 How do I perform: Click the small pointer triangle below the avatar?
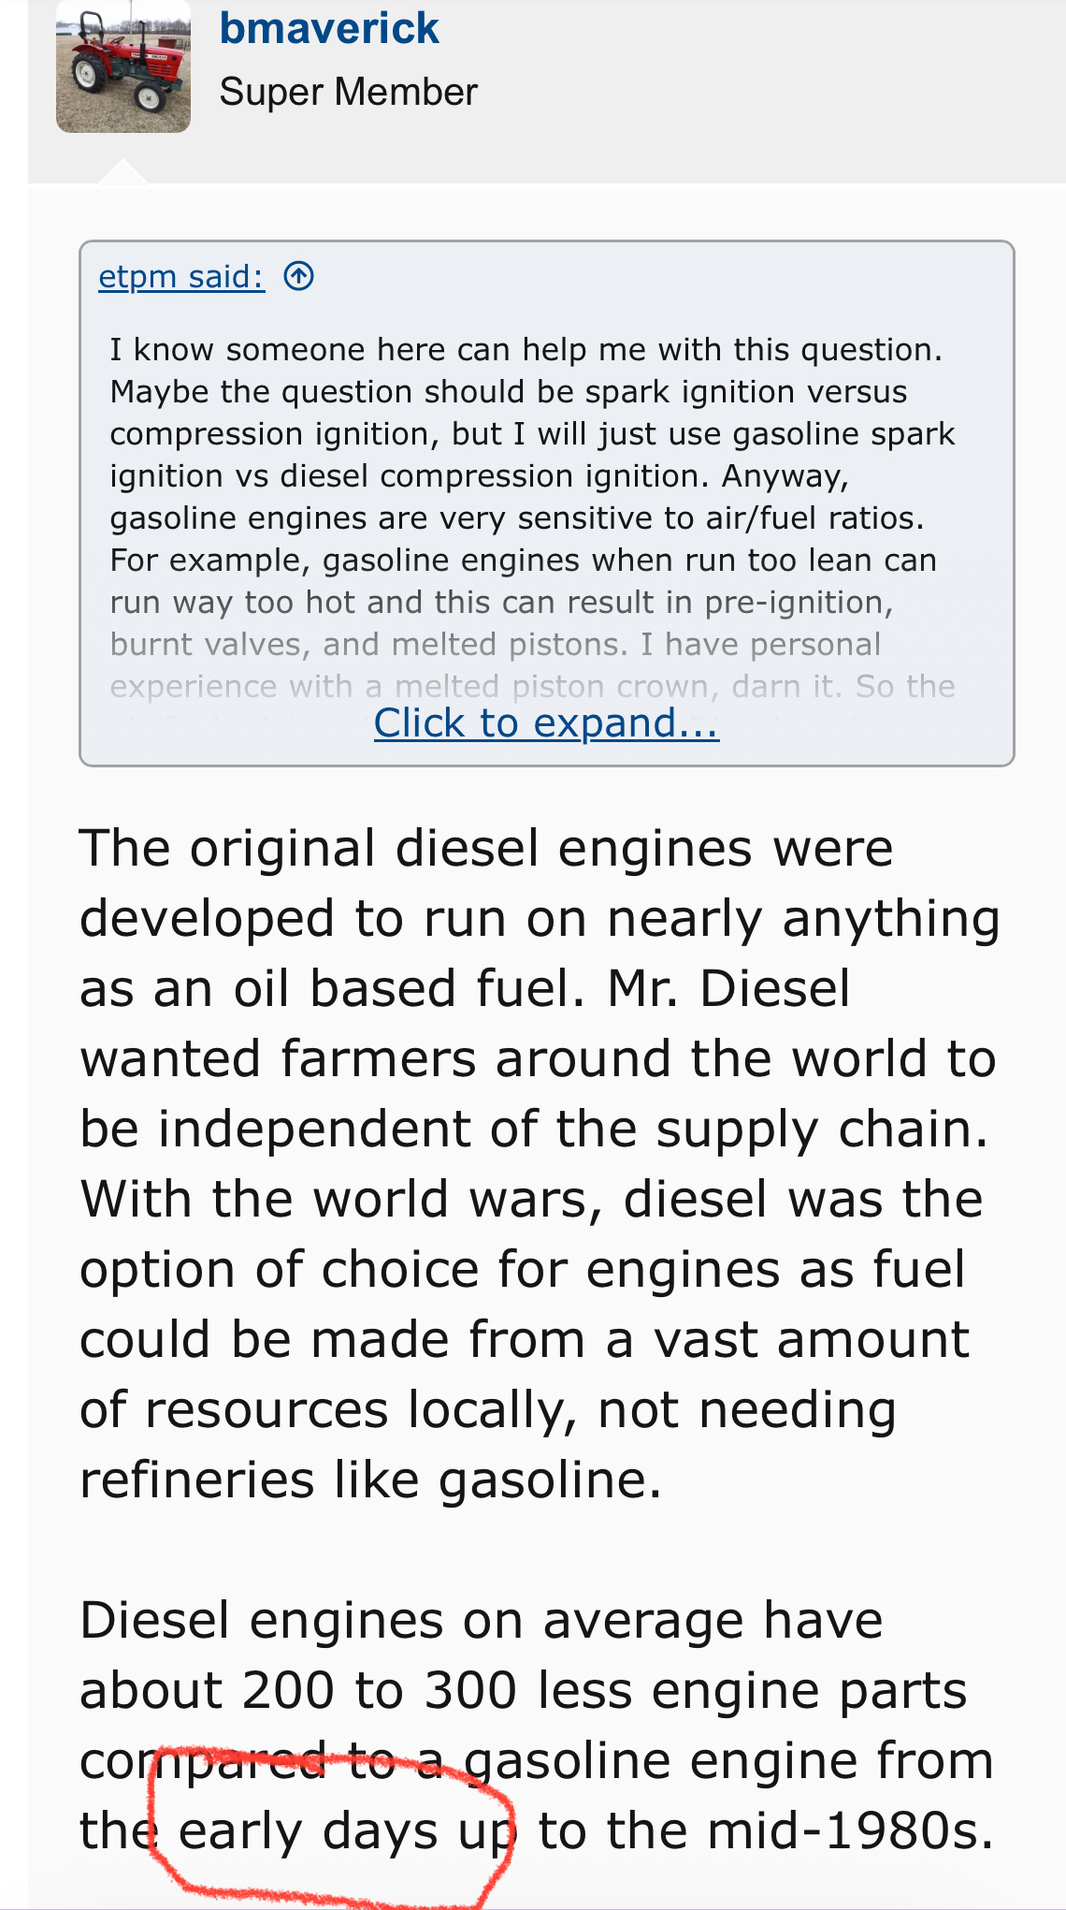coord(122,173)
